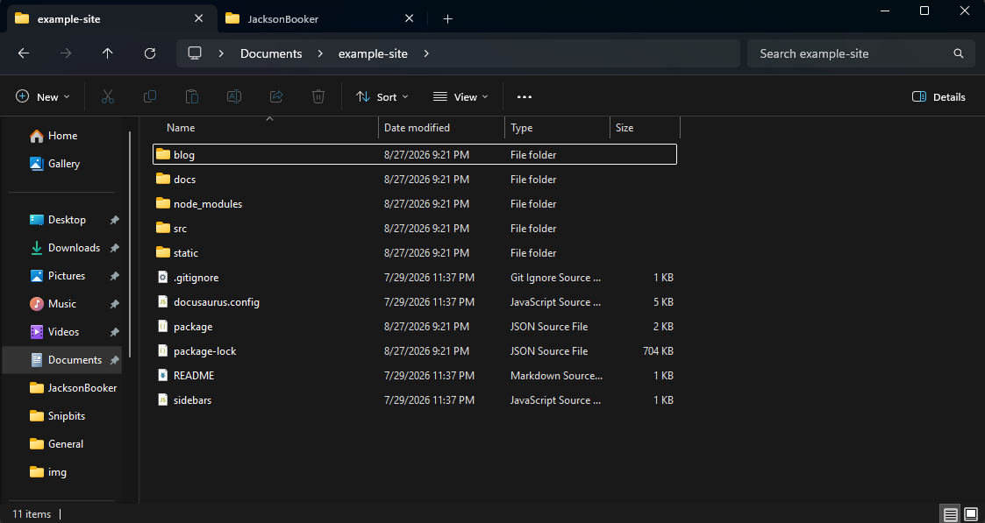This screenshot has width=985, height=523.
Task: Click the 704 KB size value
Action: [659, 351]
